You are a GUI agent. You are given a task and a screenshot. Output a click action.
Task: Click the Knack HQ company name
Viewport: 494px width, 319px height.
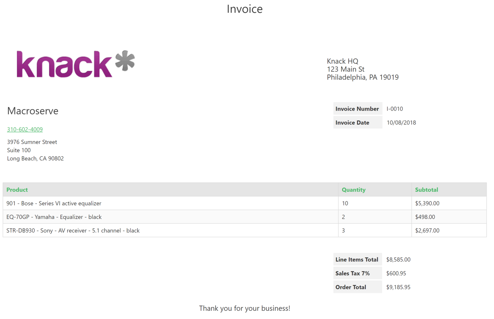[x=343, y=61]
